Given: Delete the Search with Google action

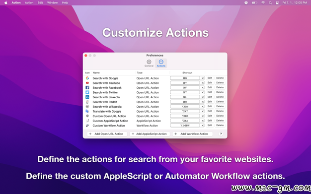Looking at the screenshot, I should pyautogui.click(x=220, y=78).
